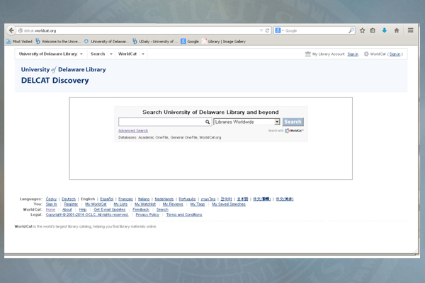Viewport: 425px width, 283px height.
Task: Click the footer Sign In link
Action: 51,204
